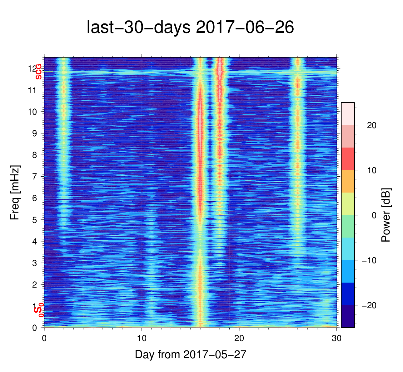Click the y-axis tick label "12"
The width and height of the screenshot is (403, 372).
[32, 68]
